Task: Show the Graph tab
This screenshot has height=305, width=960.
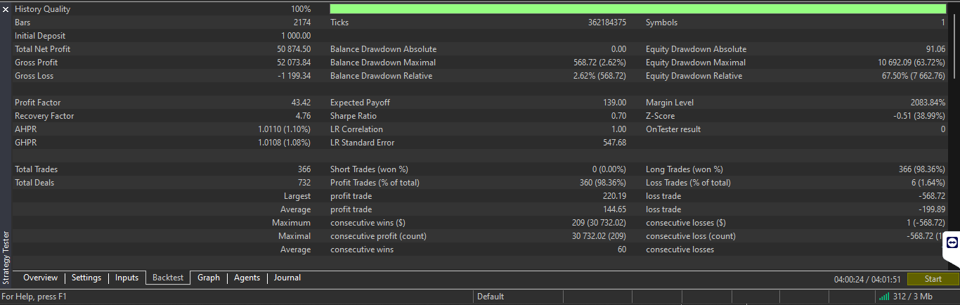Action: [x=209, y=278]
